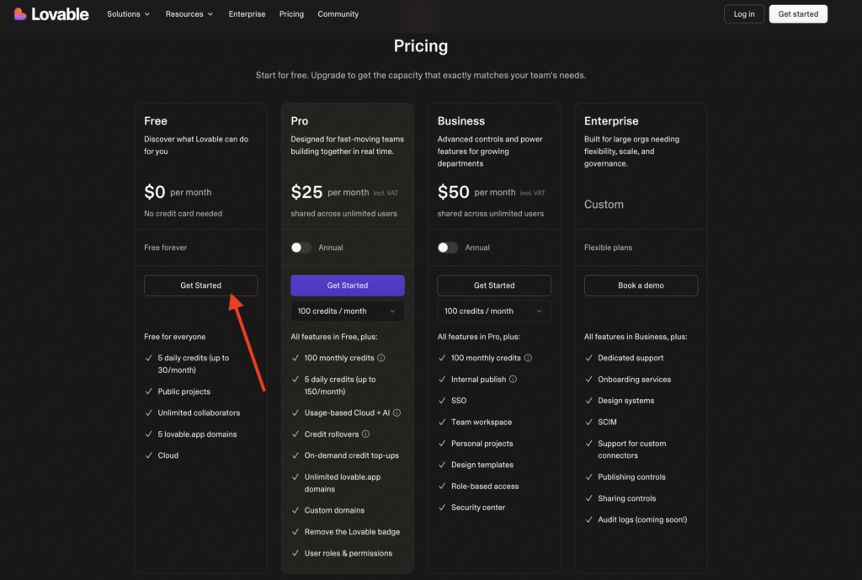Open info icon next to Pro 100 monthly credits
The height and width of the screenshot is (580, 862).
pyautogui.click(x=381, y=358)
